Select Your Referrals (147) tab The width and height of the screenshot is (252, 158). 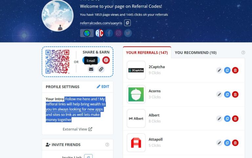tap(147, 53)
